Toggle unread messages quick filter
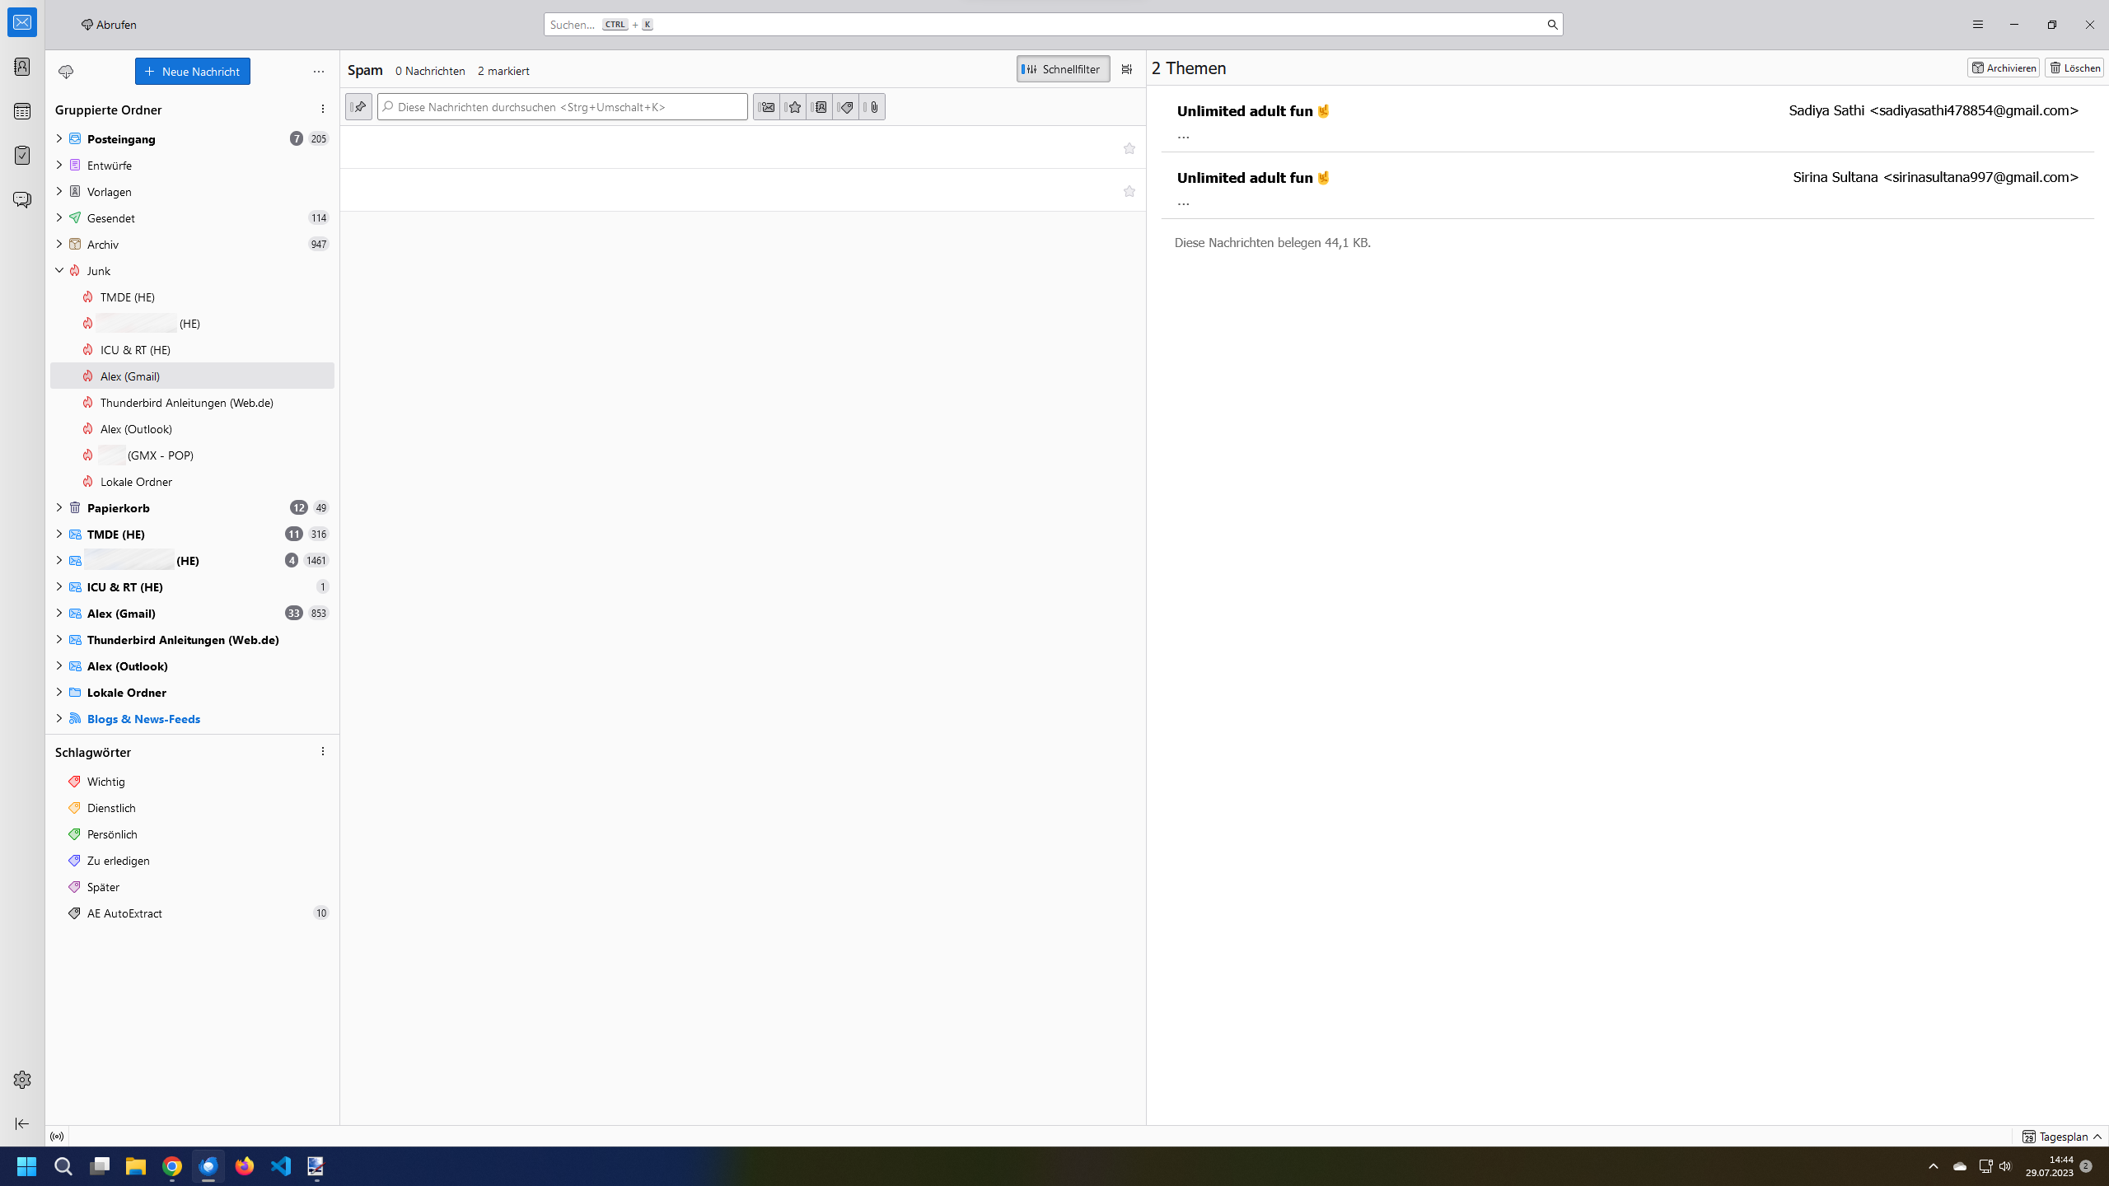The width and height of the screenshot is (2109, 1186). [766, 107]
